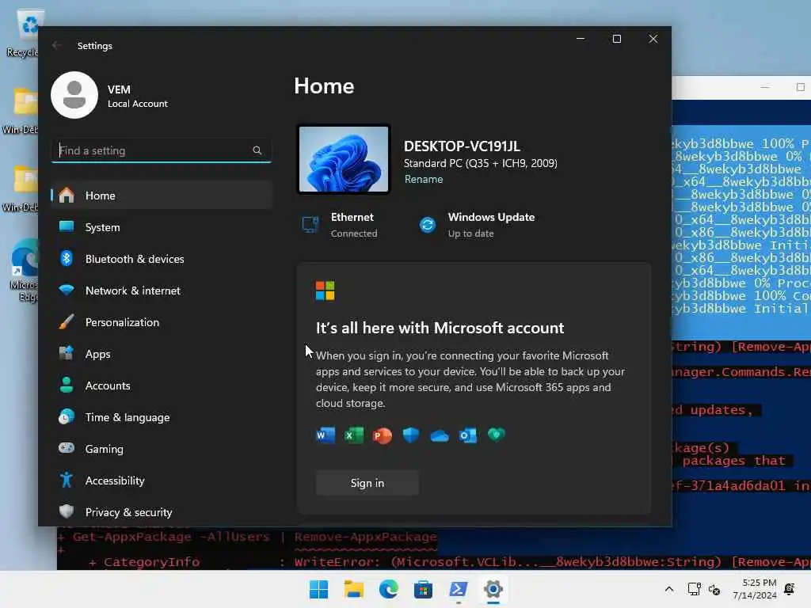The width and height of the screenshot is (811, 608).
Task: Open the Apps settings category
Action: pyautogui.click(x=162, y=354)
